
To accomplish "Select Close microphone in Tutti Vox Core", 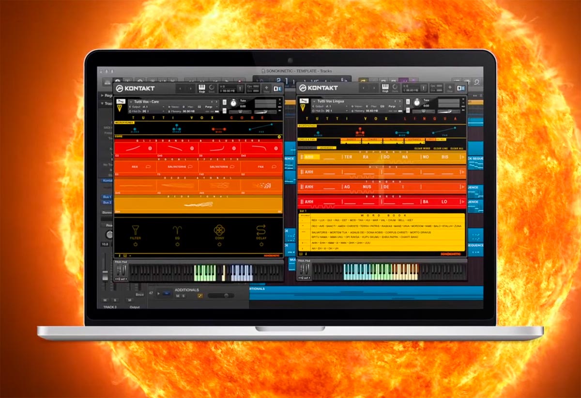I will click(135, 129).
